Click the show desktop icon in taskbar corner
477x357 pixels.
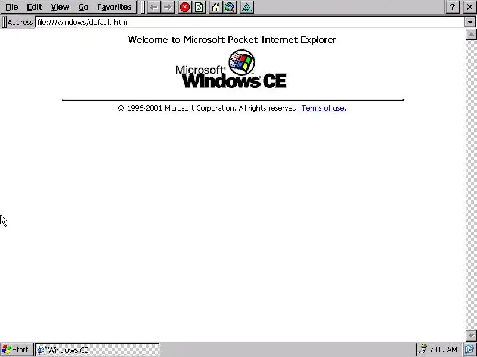pos(470,350)
